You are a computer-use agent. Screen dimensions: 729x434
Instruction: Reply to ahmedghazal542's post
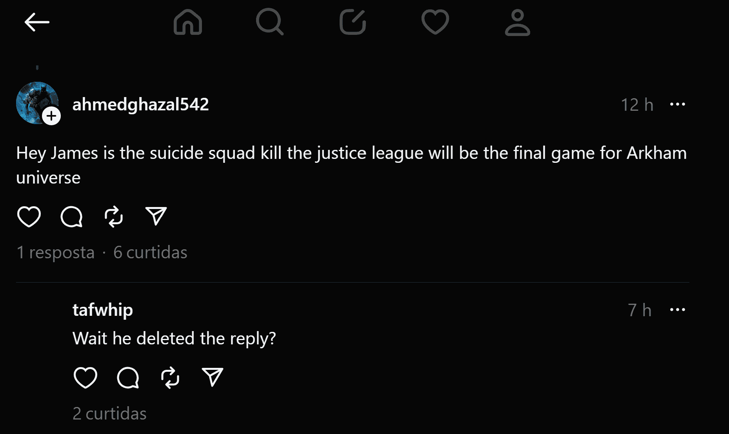[x=71, y=216]
